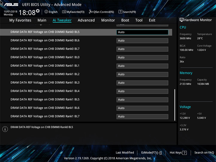Click the Hardware Monitor screen icon
The image size is (216, 162).
coord(181,20)
